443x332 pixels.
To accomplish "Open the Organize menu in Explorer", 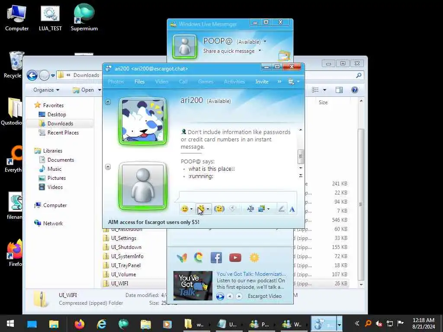I will point(46,90).
